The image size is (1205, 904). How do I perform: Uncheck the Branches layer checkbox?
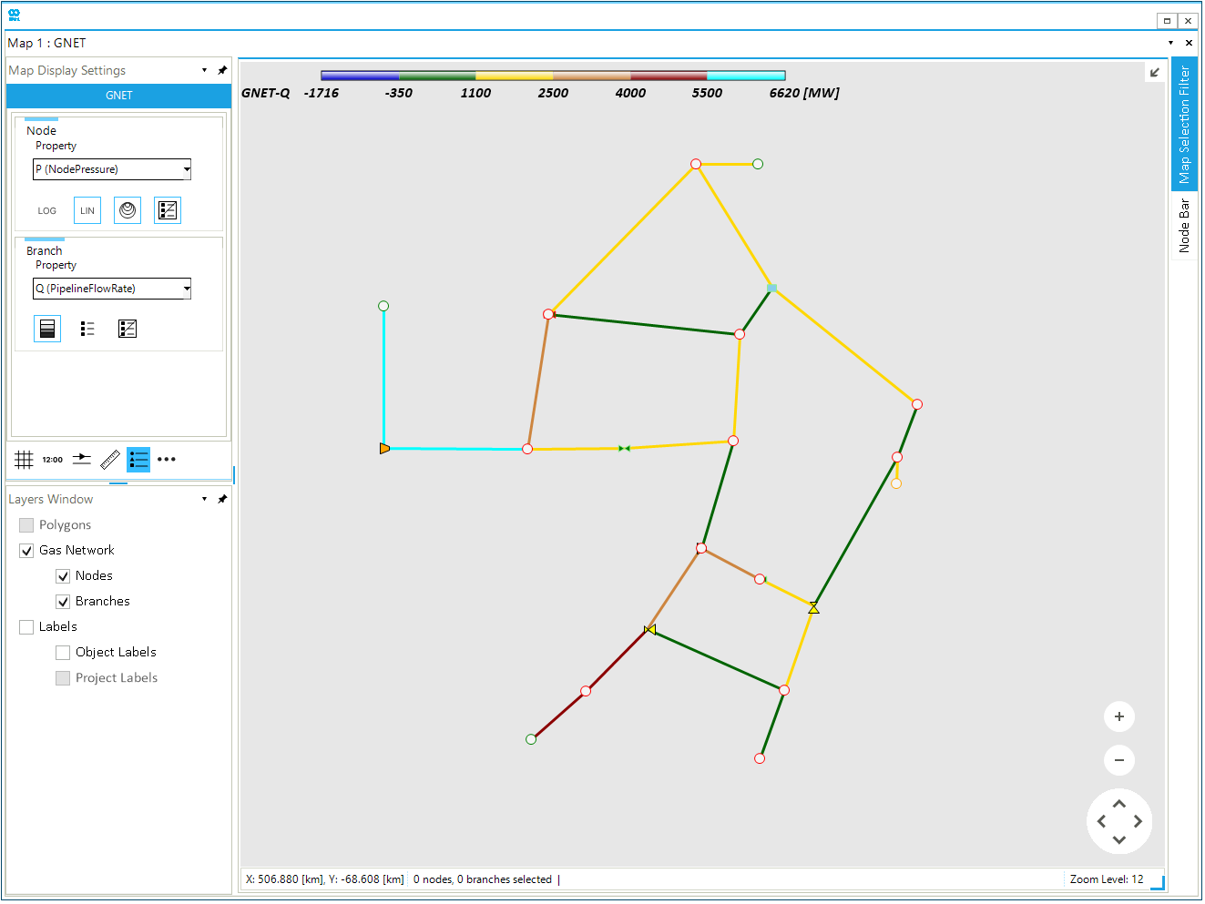click(x=63, y=602)
